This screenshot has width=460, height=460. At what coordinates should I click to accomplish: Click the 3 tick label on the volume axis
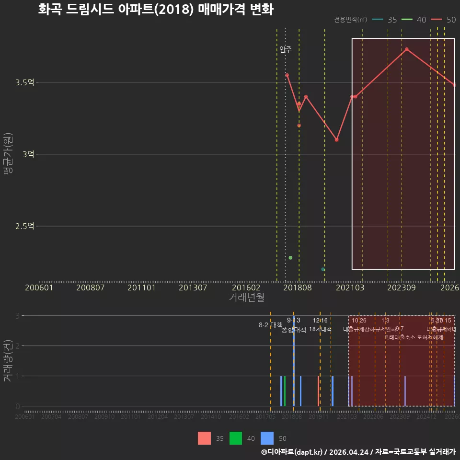tap(18, 316)
